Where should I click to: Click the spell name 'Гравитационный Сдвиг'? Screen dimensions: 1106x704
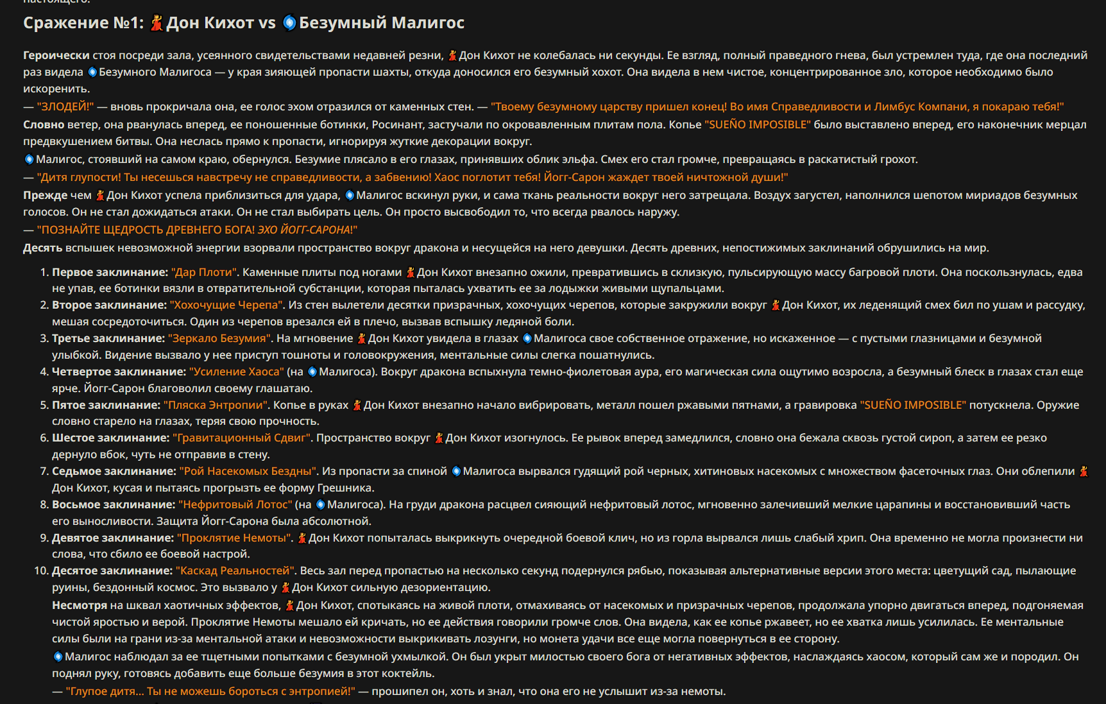[x=242, y=438]
